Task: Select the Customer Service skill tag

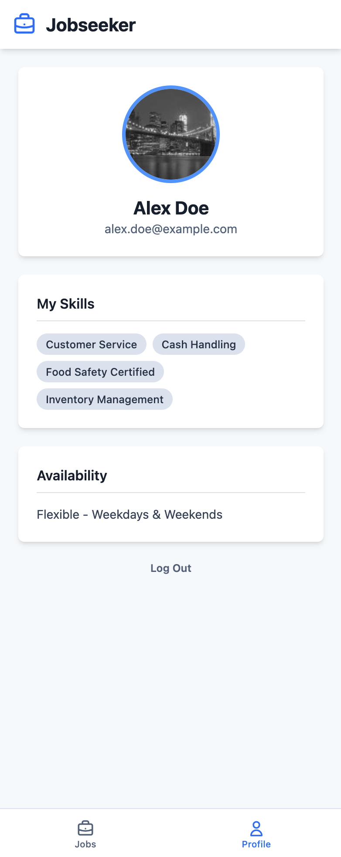Action: [x=92, y=344]
